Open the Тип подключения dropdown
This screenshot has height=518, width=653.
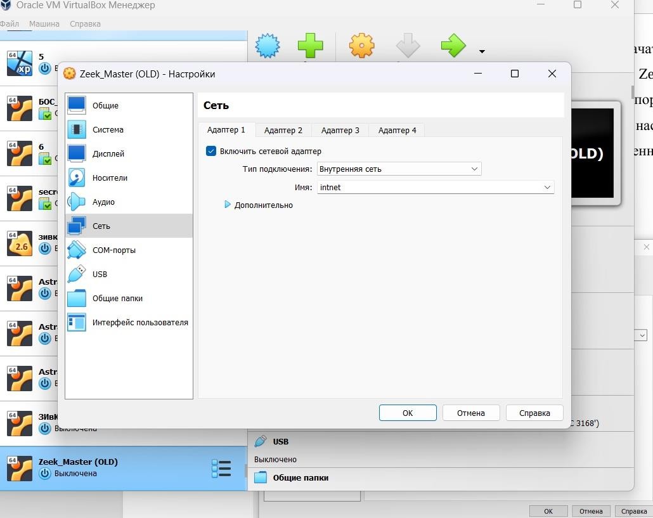click(399, 169)
